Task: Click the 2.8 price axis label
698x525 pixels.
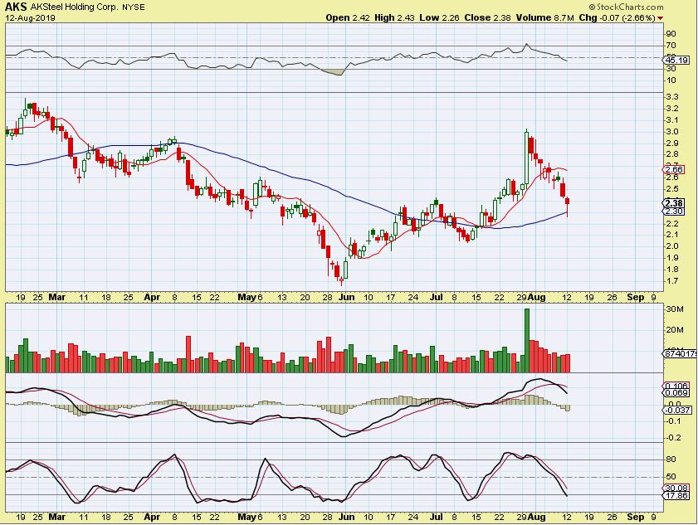Action: coord(672,154)
